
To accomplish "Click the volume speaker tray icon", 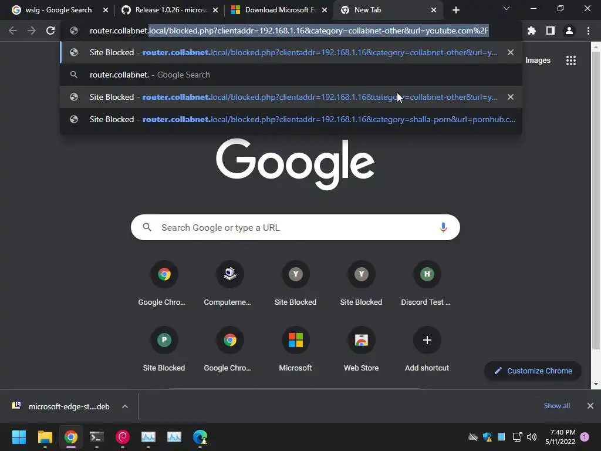I will click(x=532, y=437).
